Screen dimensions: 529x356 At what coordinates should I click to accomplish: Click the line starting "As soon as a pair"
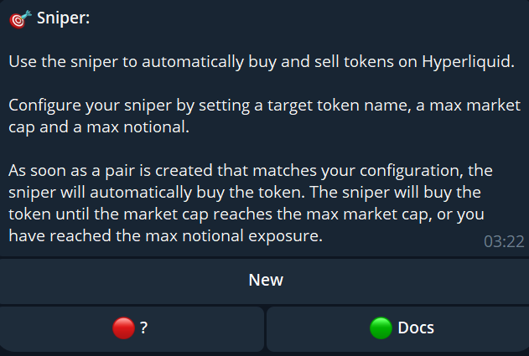252,171
